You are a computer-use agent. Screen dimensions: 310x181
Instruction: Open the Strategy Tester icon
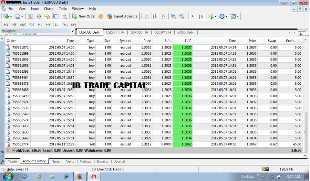(64, 16)
